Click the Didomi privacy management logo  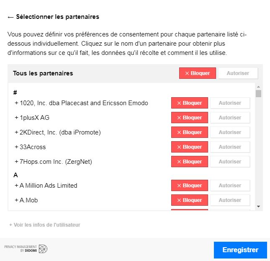26,249
